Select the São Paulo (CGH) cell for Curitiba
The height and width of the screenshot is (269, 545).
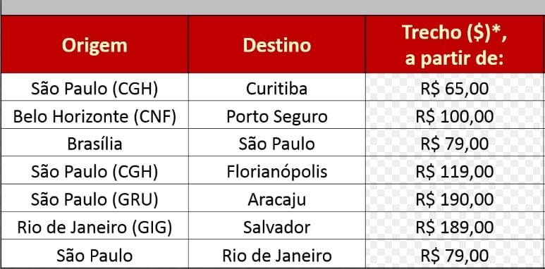[94, 87]
